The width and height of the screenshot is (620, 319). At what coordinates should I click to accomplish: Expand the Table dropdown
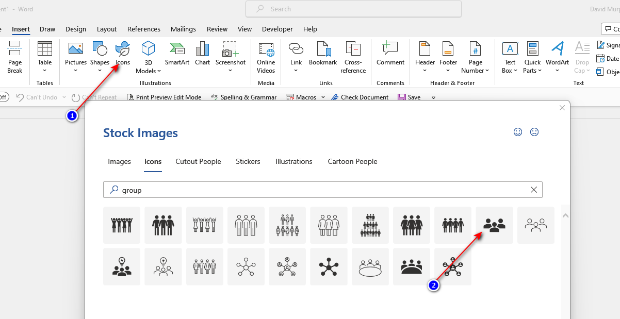pyautogui.click(x=45, y=71)
